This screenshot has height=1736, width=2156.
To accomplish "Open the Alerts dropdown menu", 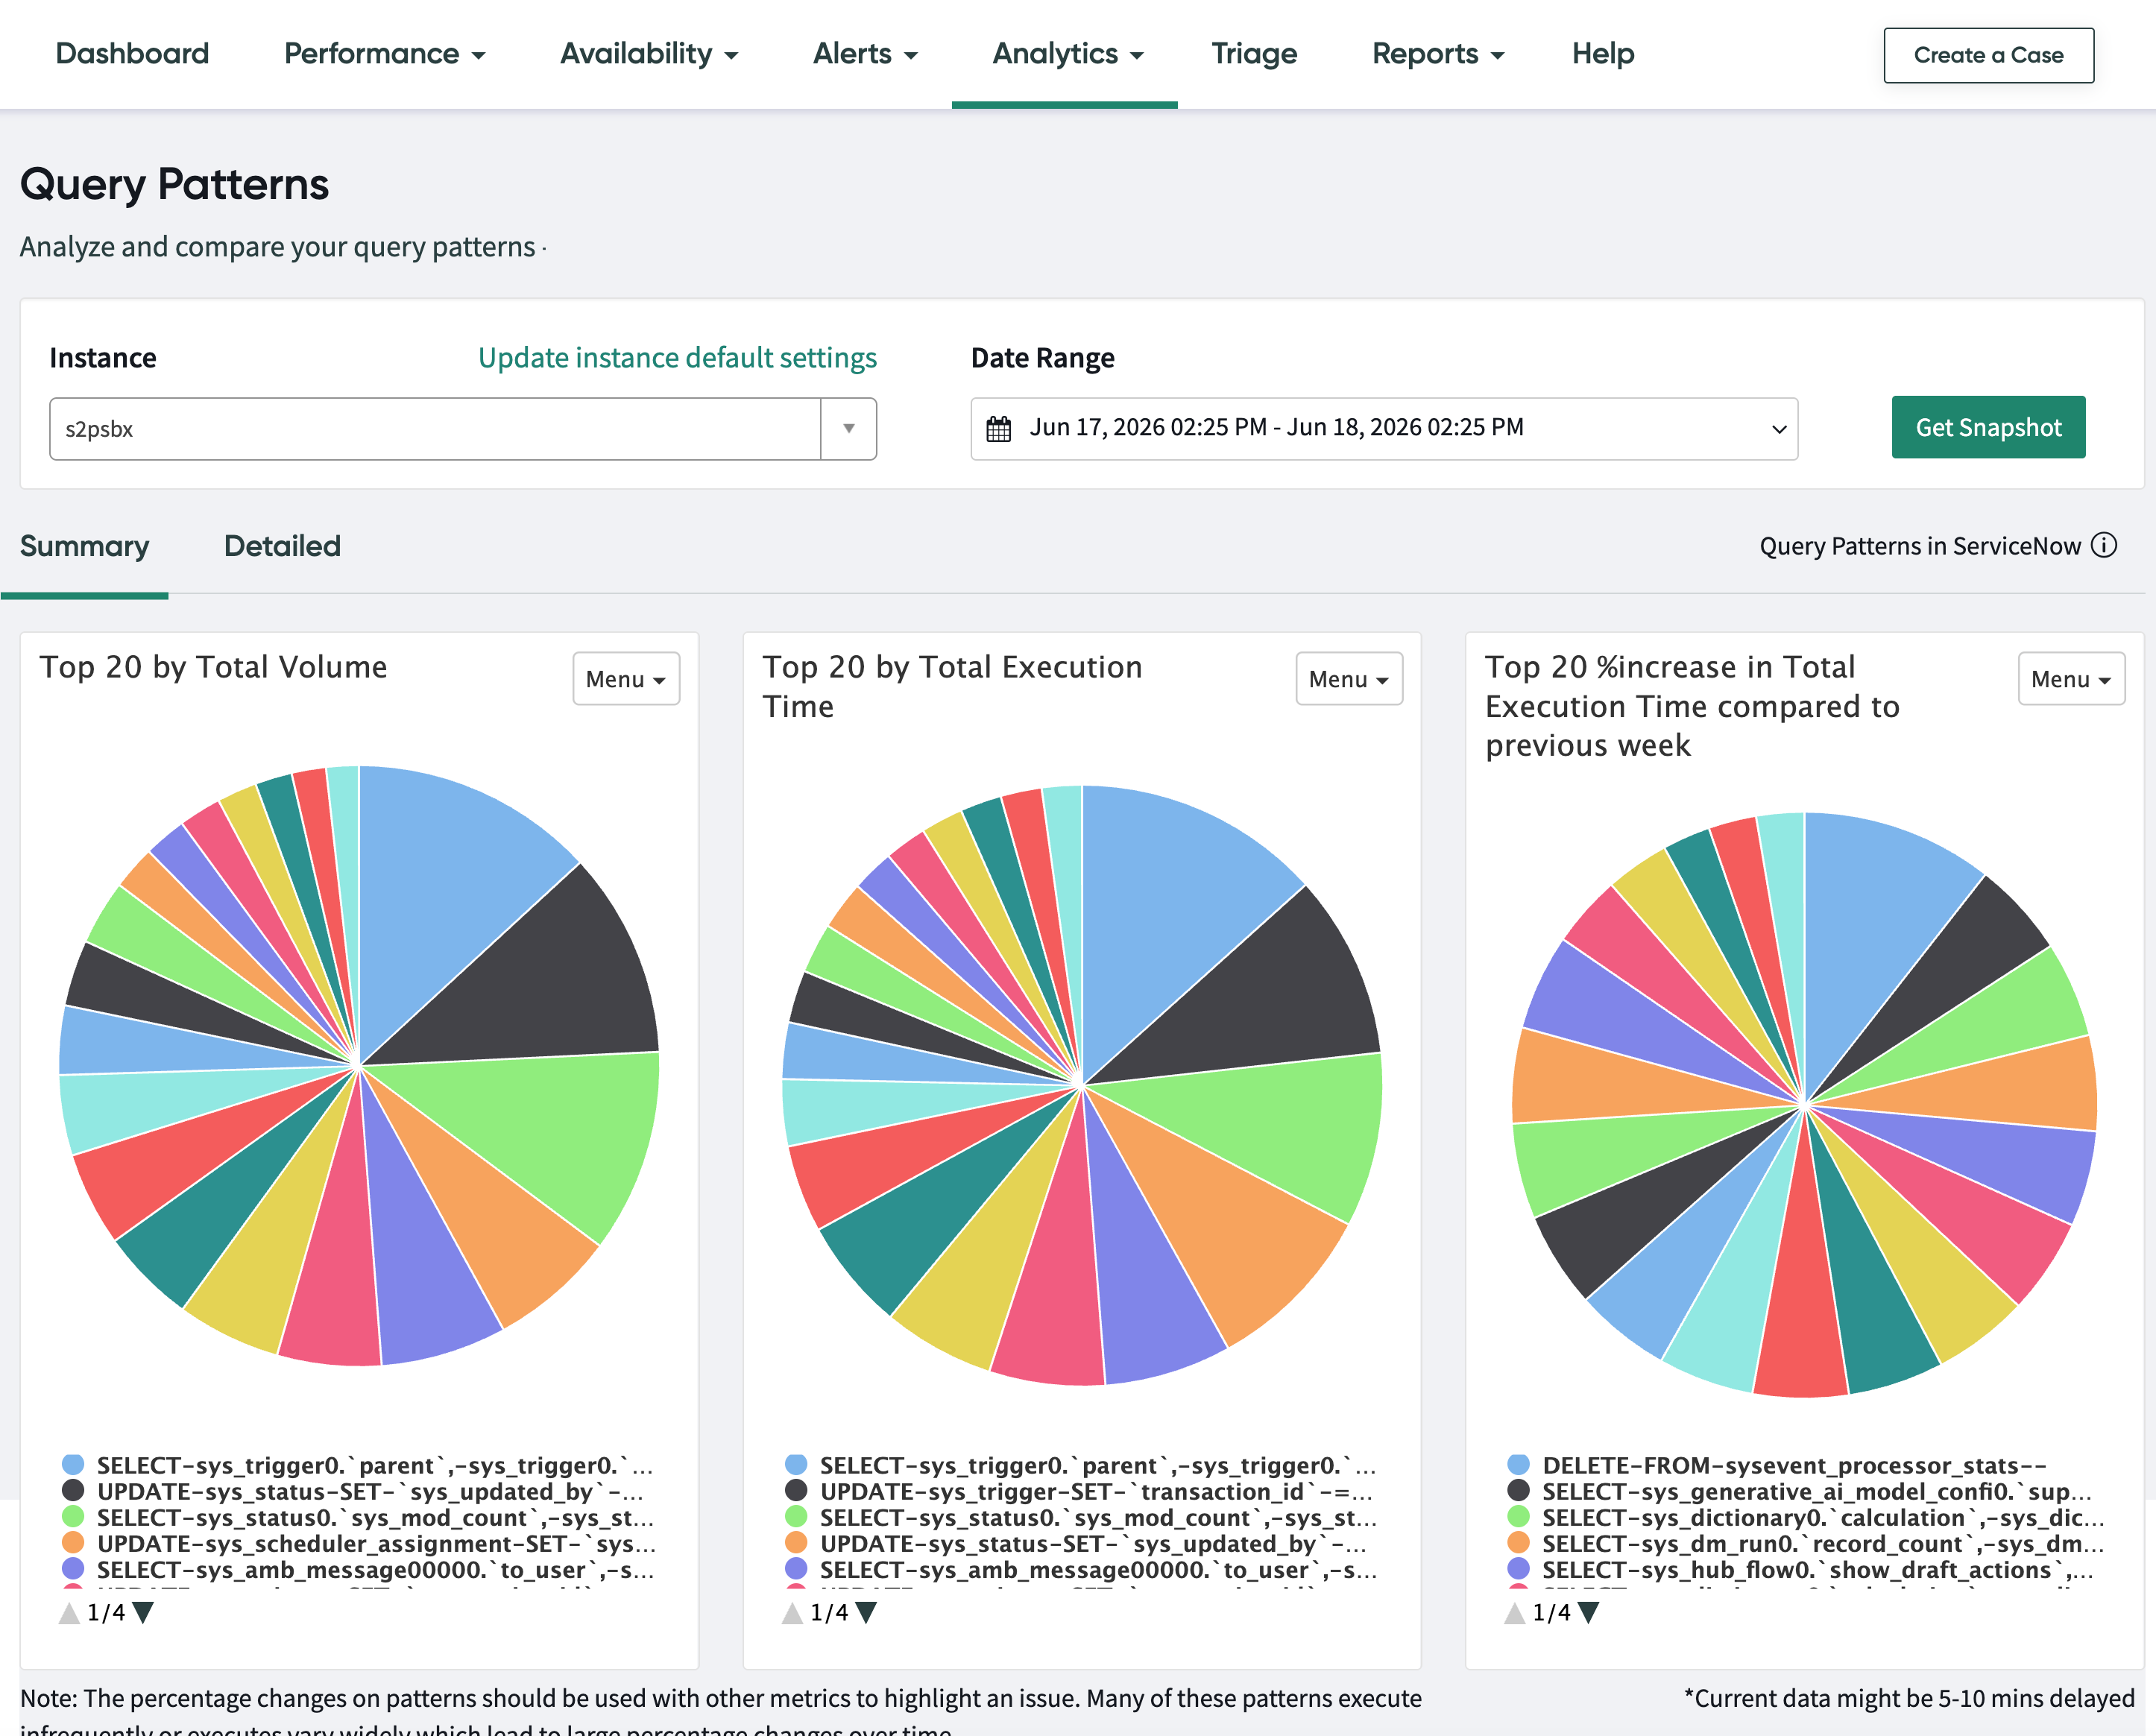I will click(x=865, y=54).
